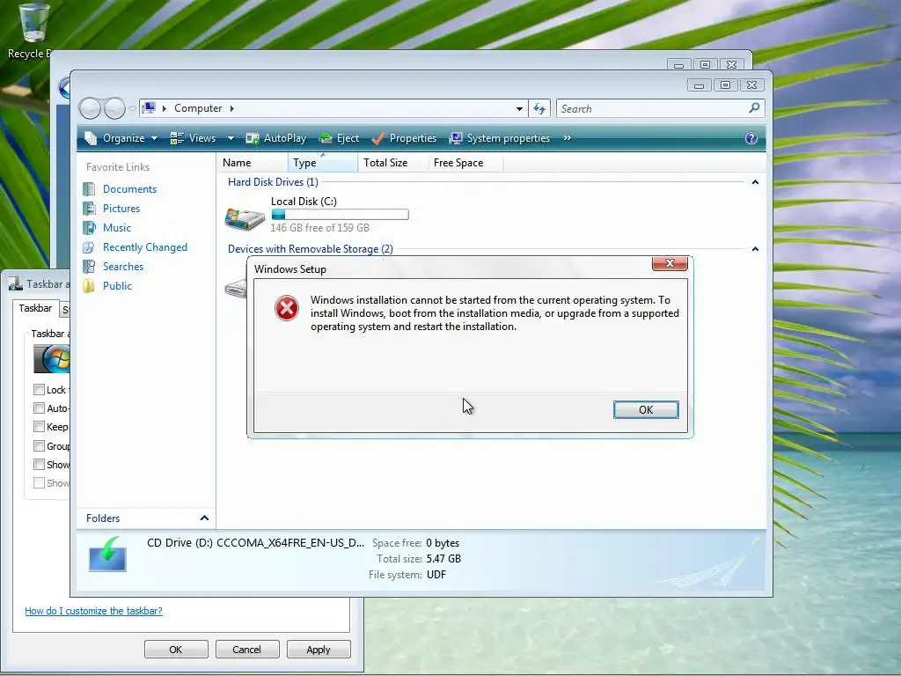
Task: Go forward with the Explorer forward arrow
Action: tap(114, 108)
